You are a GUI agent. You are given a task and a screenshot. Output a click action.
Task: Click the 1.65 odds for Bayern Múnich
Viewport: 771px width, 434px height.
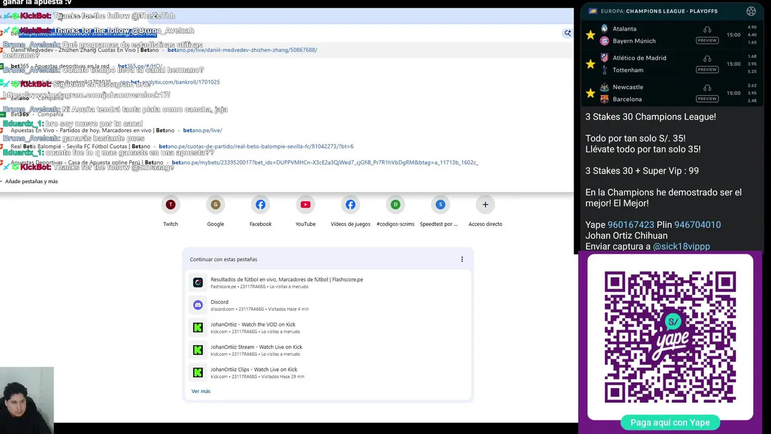tap(752, 42)
